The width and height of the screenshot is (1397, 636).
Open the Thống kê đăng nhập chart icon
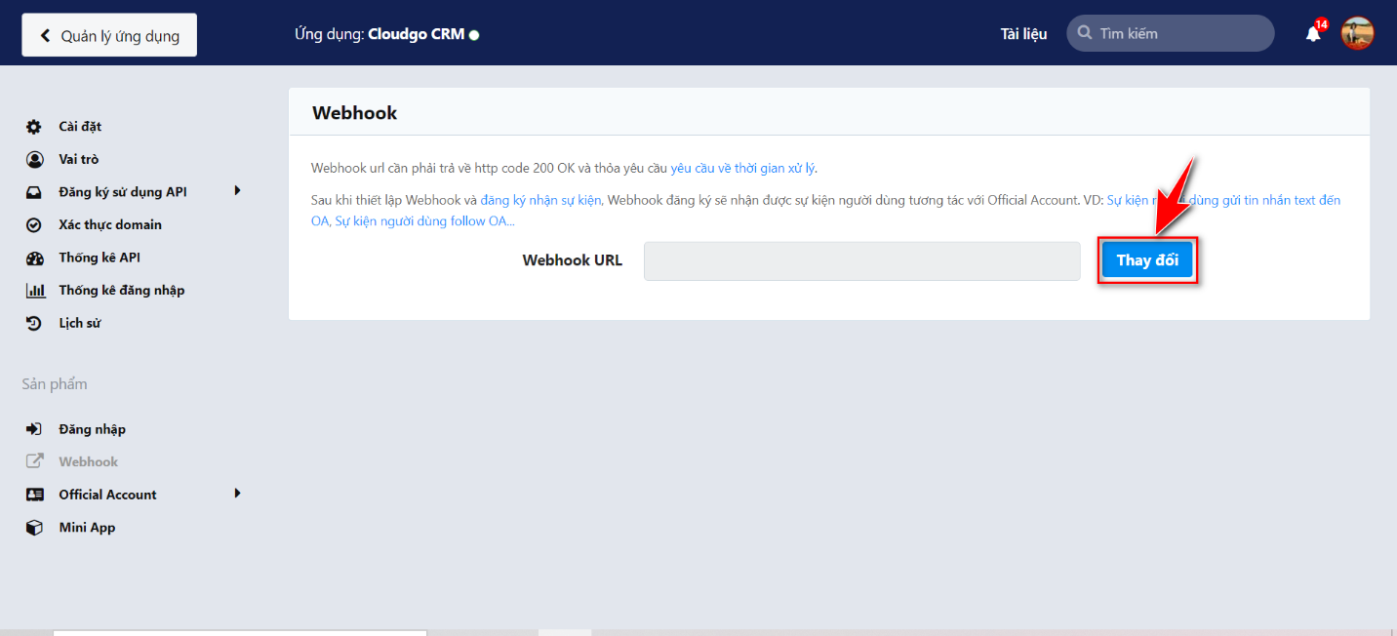coord(33,290)
